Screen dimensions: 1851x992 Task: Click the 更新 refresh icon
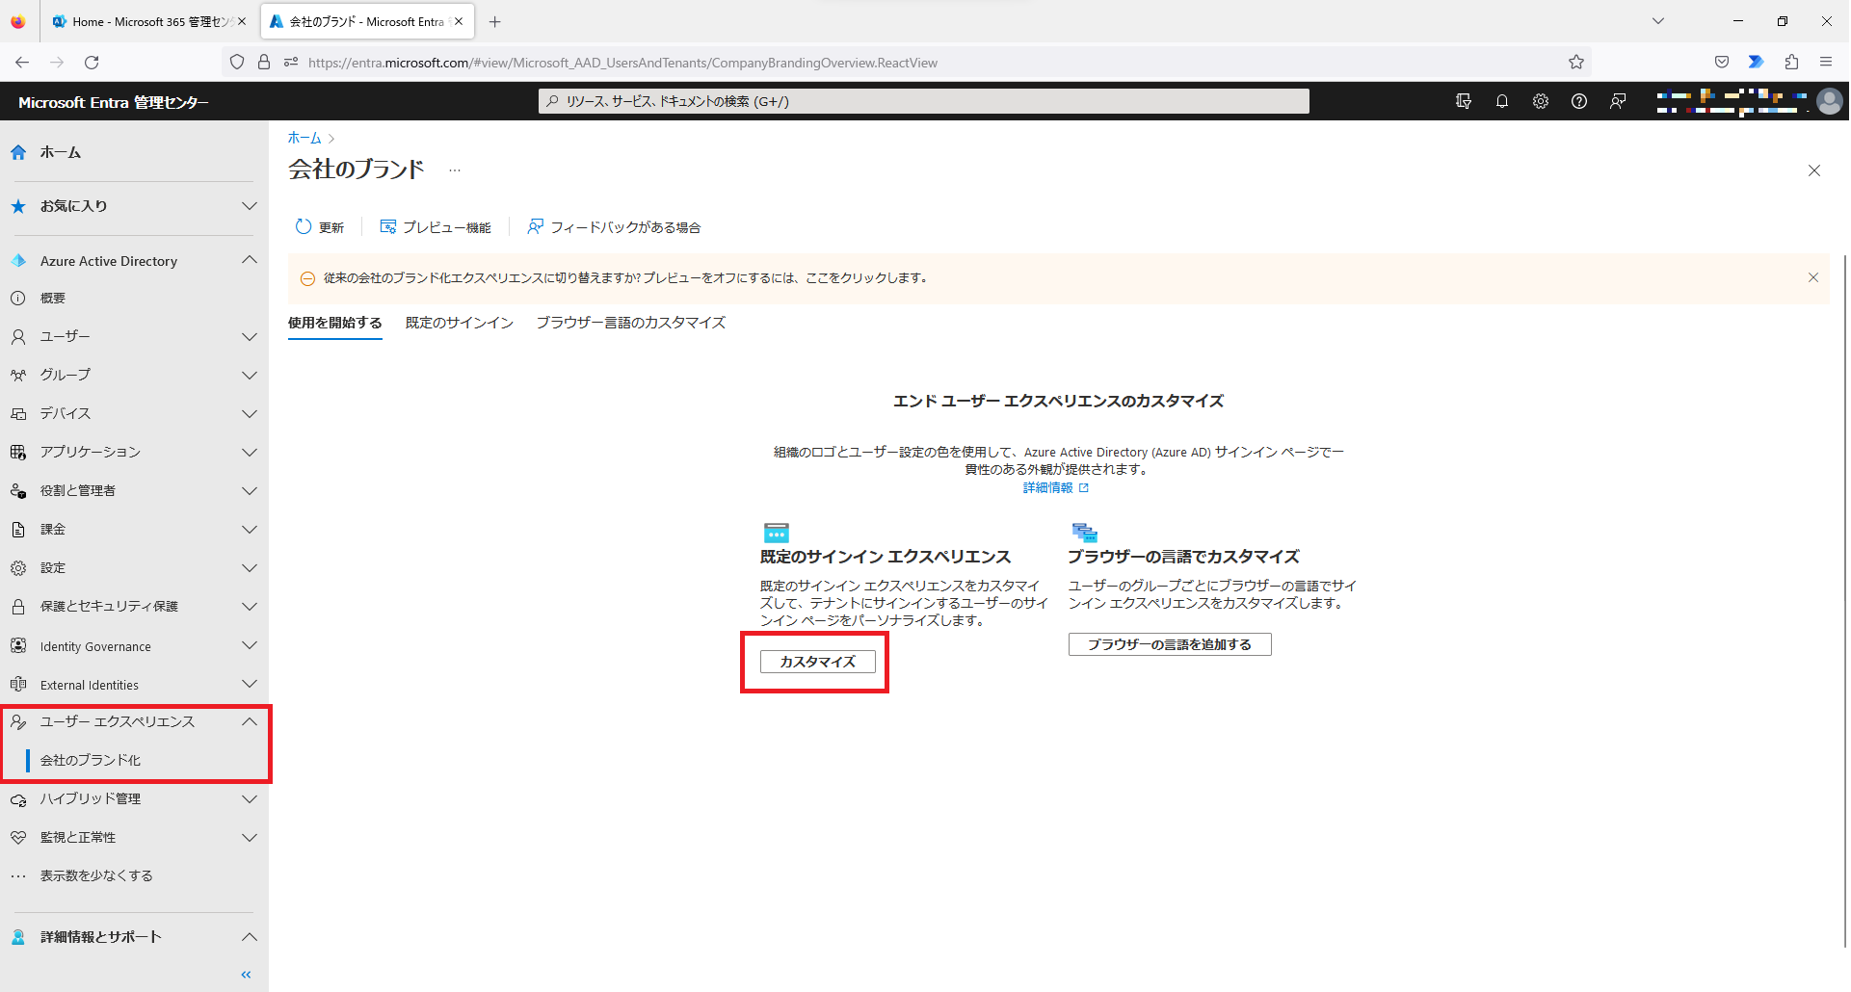(x=304, y=227)
